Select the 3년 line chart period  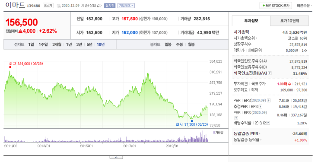click(x=79, y=44)
